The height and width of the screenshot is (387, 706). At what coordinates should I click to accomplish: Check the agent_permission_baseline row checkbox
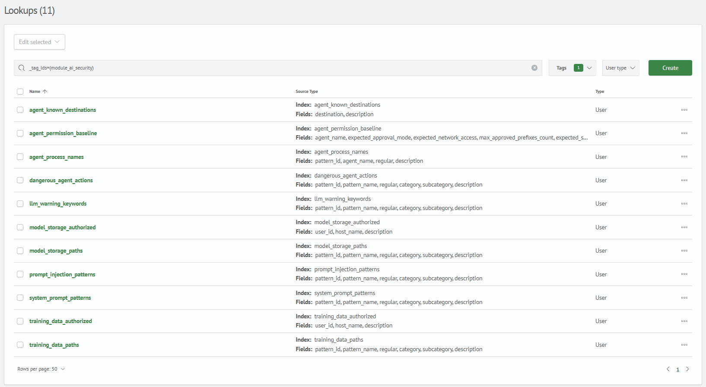pyautogui.click(x=20, y=133)
